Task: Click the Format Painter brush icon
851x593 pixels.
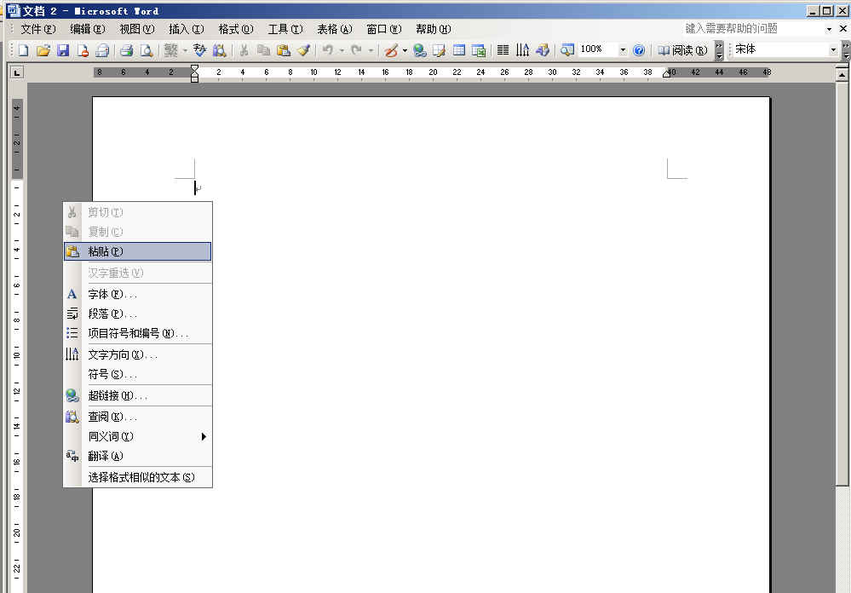Action: (303, 50)
